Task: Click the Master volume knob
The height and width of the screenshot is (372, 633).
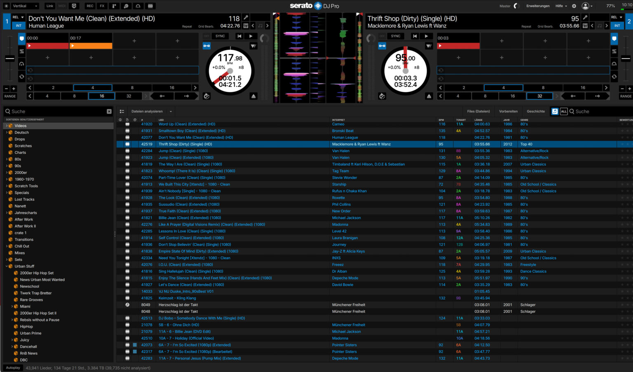Action: tap(516, 6)
